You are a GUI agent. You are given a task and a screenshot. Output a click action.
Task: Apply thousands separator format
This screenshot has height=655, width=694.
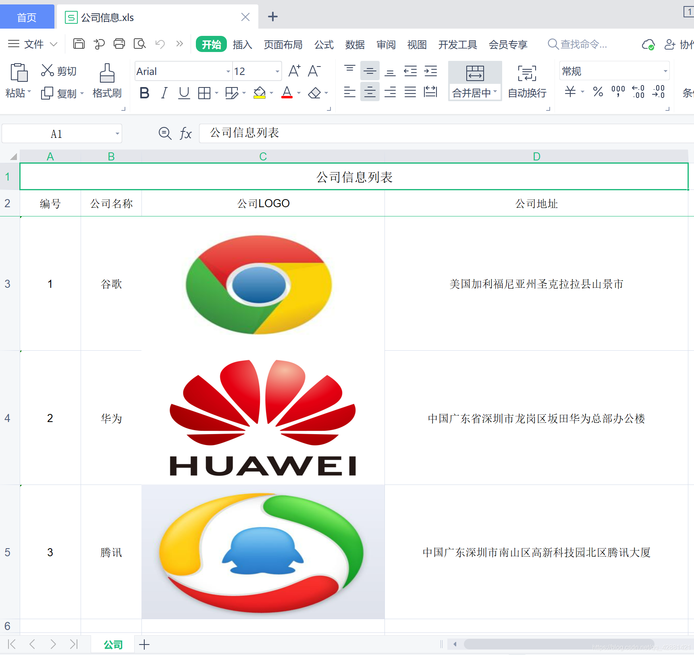point(618,92)
